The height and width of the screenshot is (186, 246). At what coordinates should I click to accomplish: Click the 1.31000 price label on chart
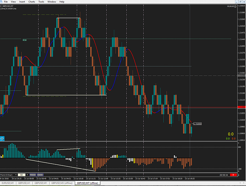(x=197, y=124)
